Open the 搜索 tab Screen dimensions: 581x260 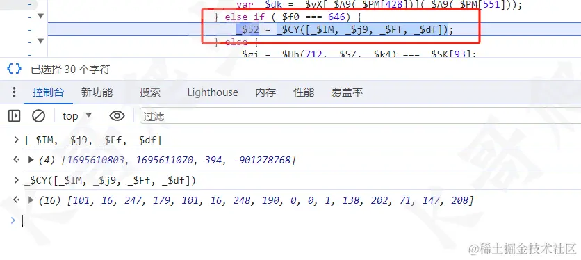pyautogui.click(x=149, y=92)
